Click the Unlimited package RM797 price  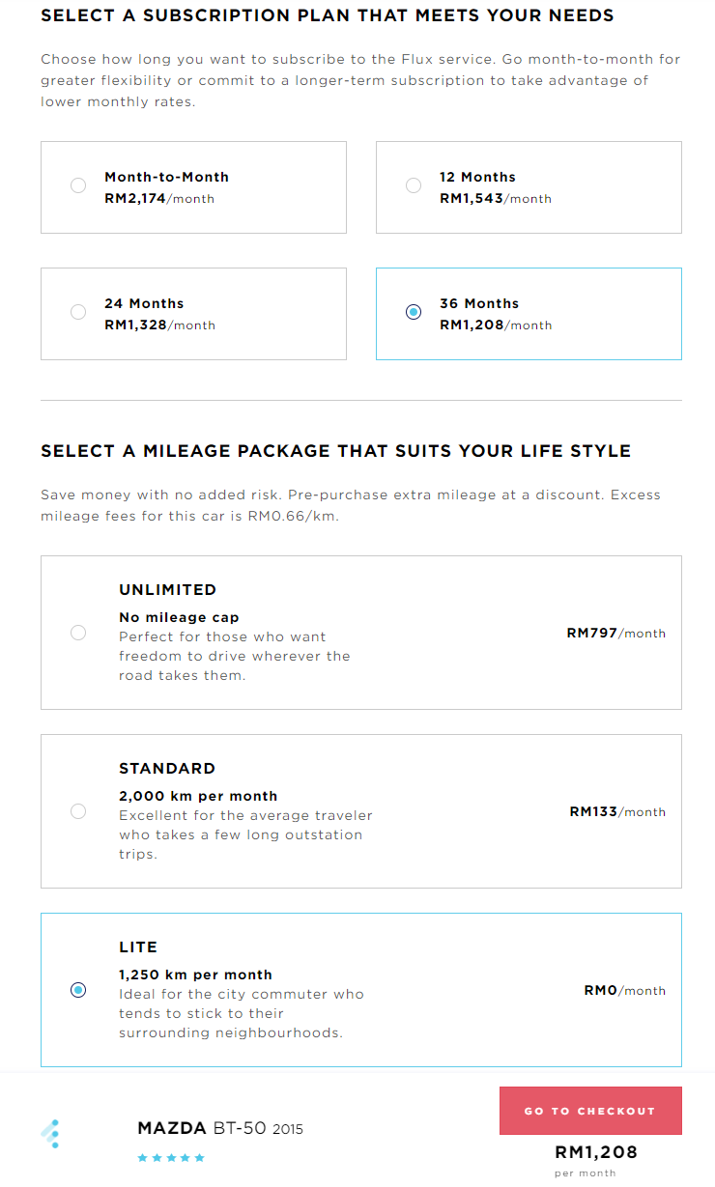pos(615,634)
